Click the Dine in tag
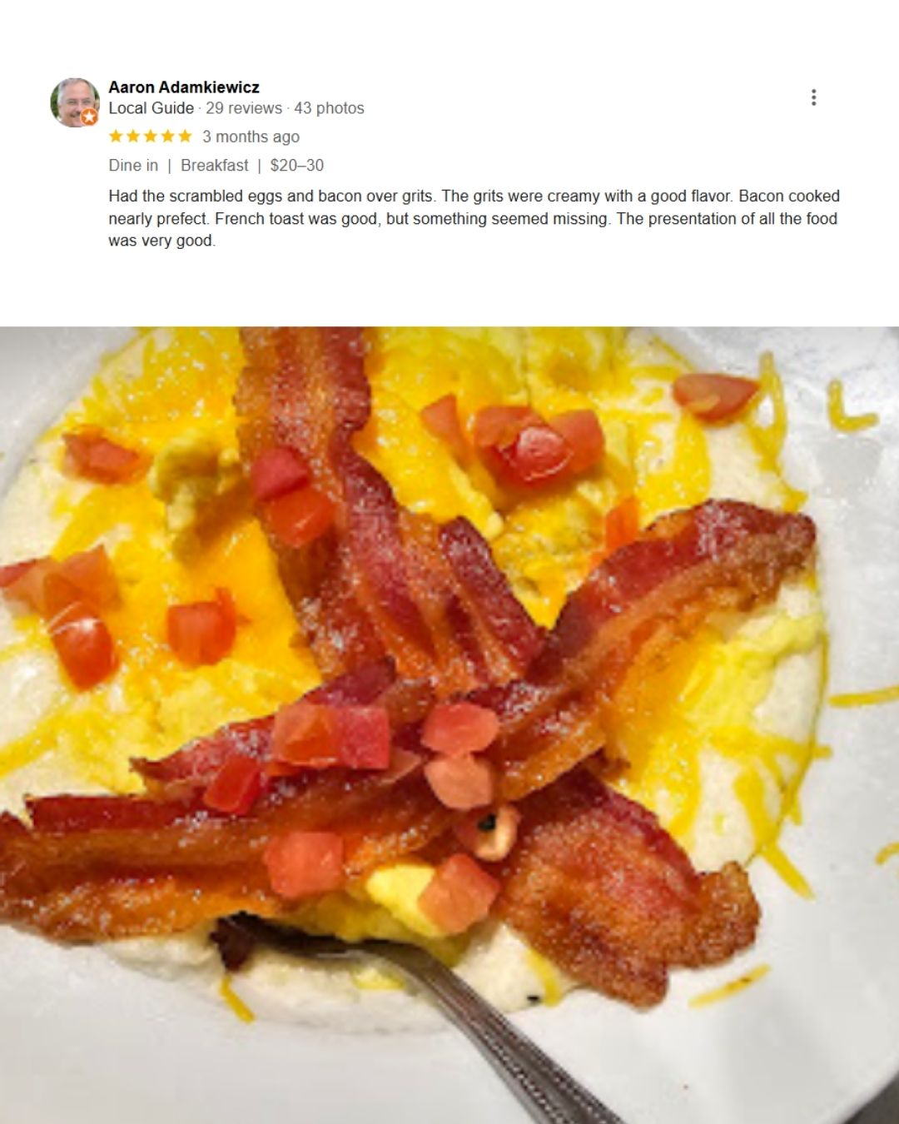The height and width of the screenshot is (1124, 899). point(133,165)
